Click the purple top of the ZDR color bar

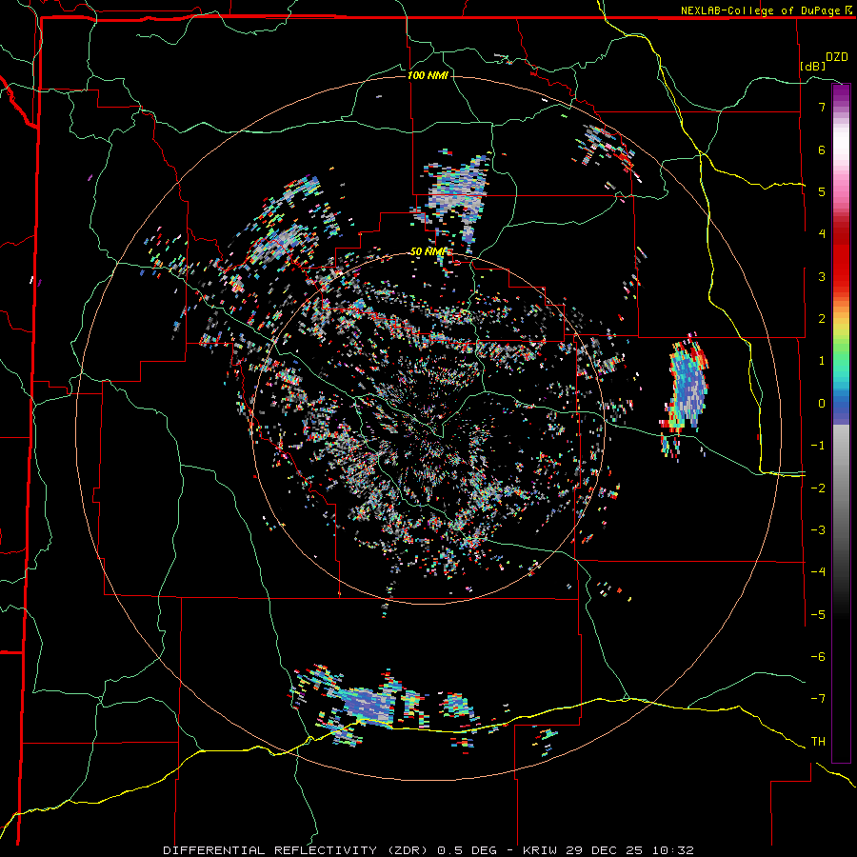[841, 91]
